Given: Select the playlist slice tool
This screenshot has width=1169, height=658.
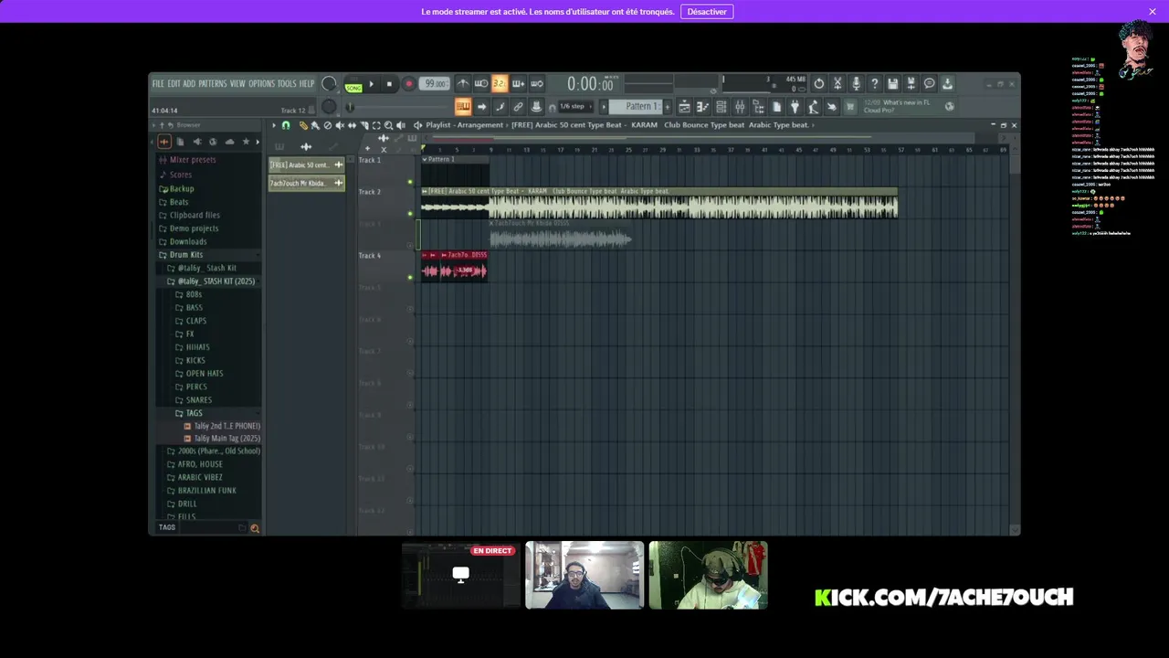Looking at the screenshot, I should 364,125.
